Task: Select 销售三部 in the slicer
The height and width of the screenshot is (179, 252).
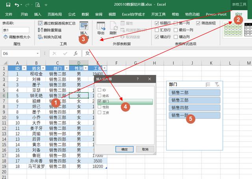Action: click(x=195, y=100)
